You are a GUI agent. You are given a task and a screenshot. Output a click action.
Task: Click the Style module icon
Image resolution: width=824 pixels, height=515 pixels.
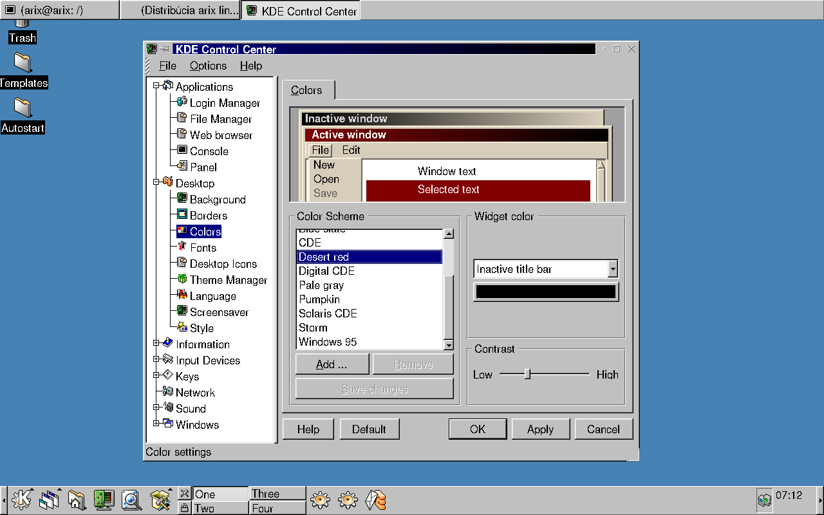(x=182, y=328)
